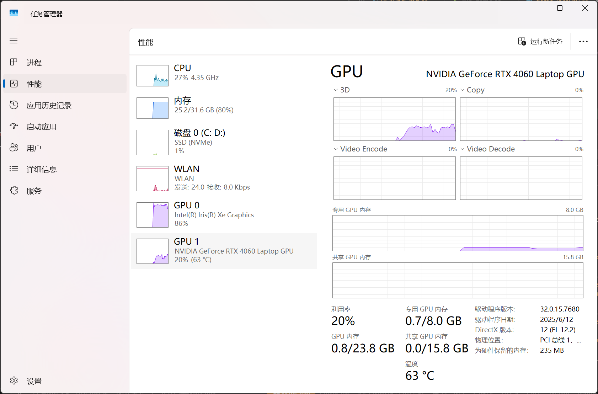598x394 pixels.
Task: Click the Video Encode usage graph
Action: tap(395, 178)
